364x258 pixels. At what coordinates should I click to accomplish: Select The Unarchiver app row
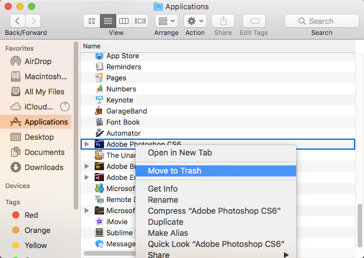coord(108,155)
